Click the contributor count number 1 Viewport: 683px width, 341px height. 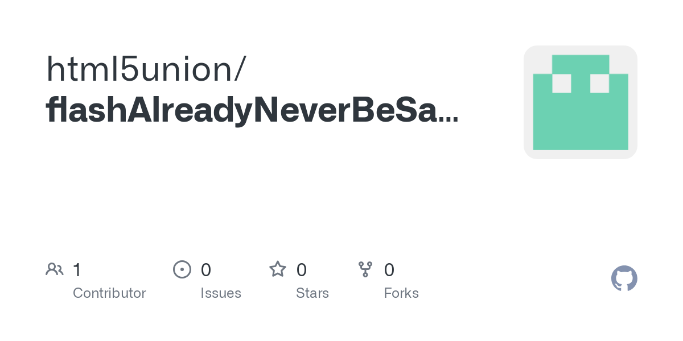(x=77, y=270)
